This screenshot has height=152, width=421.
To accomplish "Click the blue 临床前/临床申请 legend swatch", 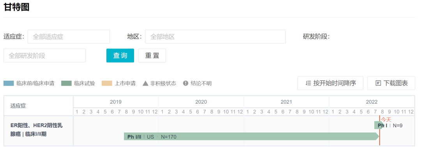I will 9,83.
